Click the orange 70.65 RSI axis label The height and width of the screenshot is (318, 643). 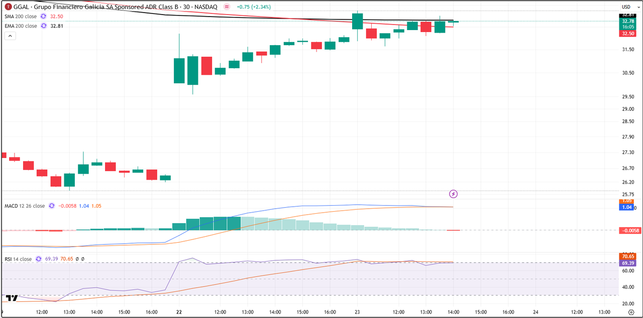[628, 256]
